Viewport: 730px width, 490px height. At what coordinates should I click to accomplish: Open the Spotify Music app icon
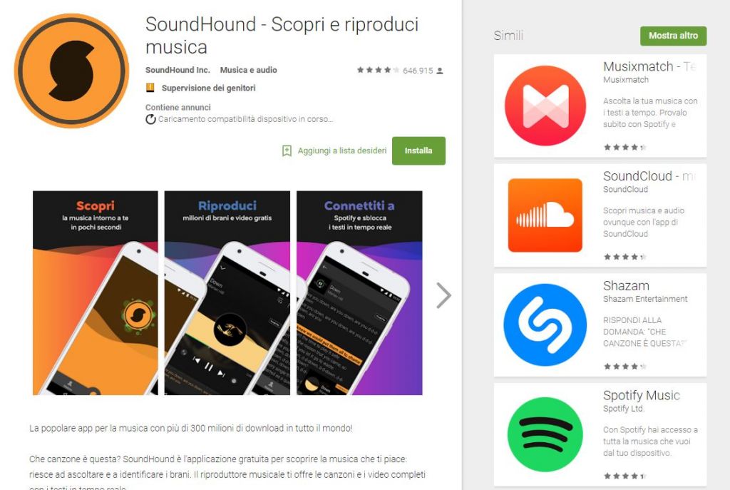[x=545, y=434]
